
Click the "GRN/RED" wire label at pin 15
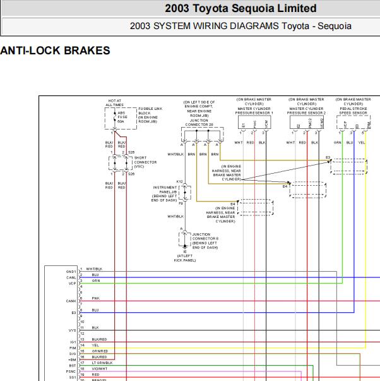pos(100,351)
